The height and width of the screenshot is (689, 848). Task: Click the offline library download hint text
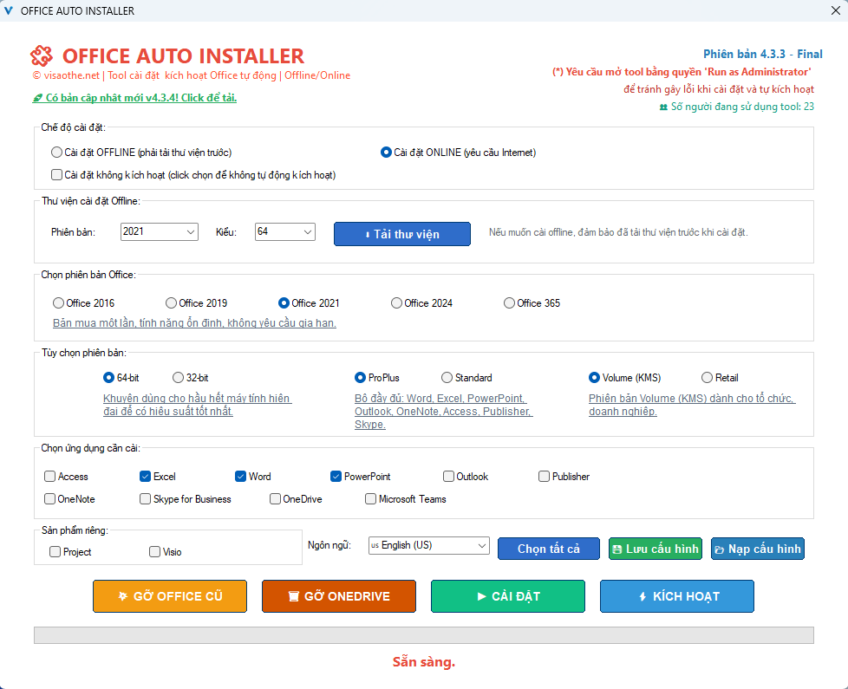click(618, 231)
